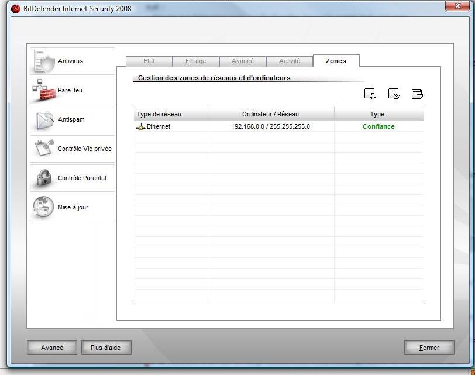Click the BitDefender logo in title bar
Viewport: 475px width, 375px height.
tap(15, 9)
